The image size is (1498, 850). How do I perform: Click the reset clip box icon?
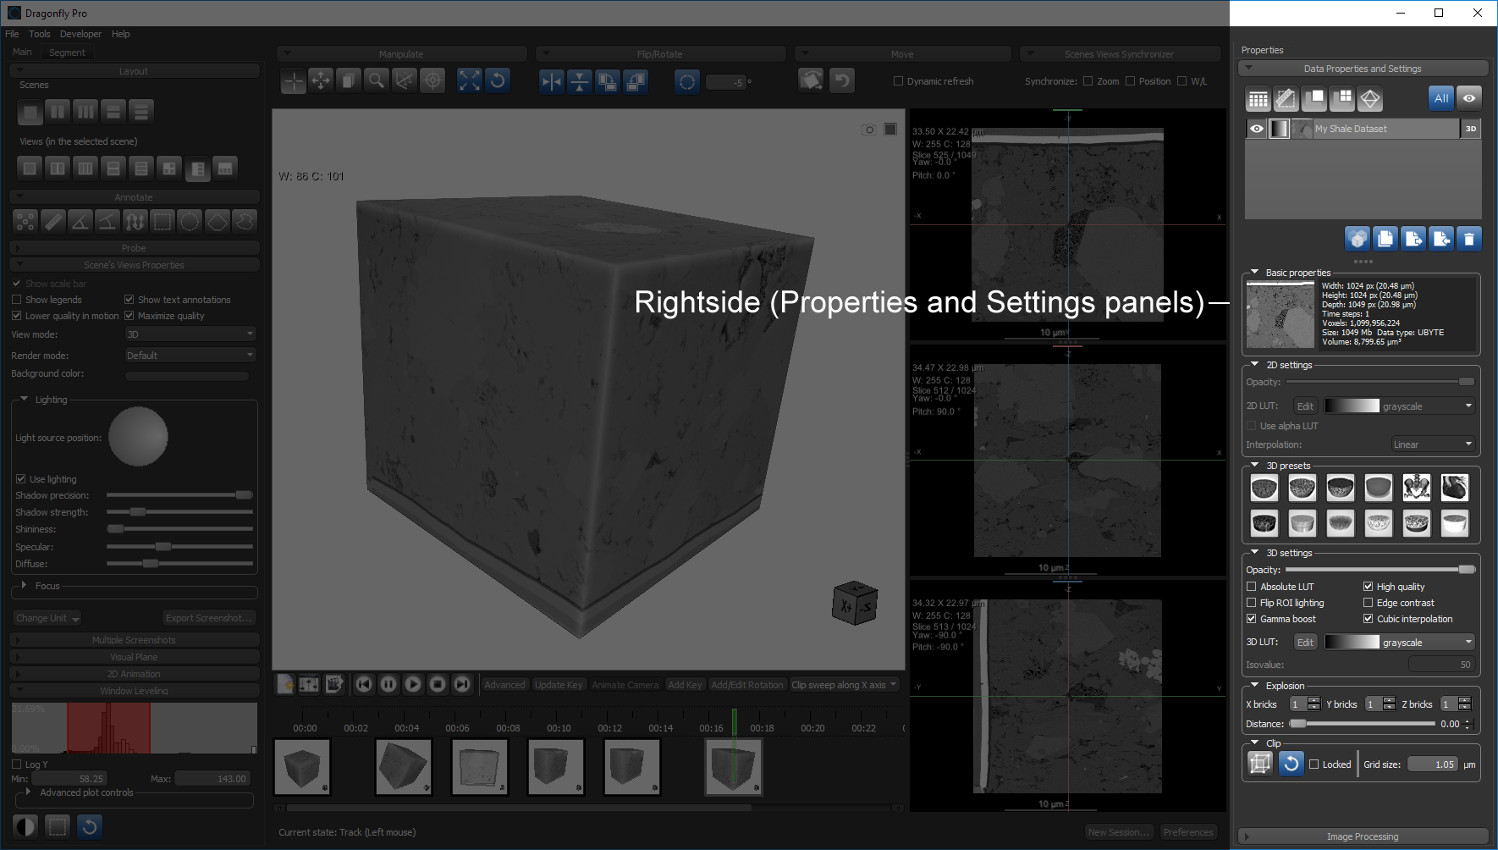click(1291, 764)
